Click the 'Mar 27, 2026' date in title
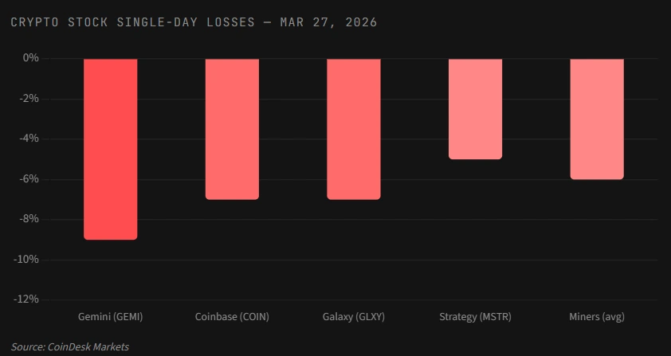Screen dimensions: 671x356 pyautogui.click(x=329, y=22)
